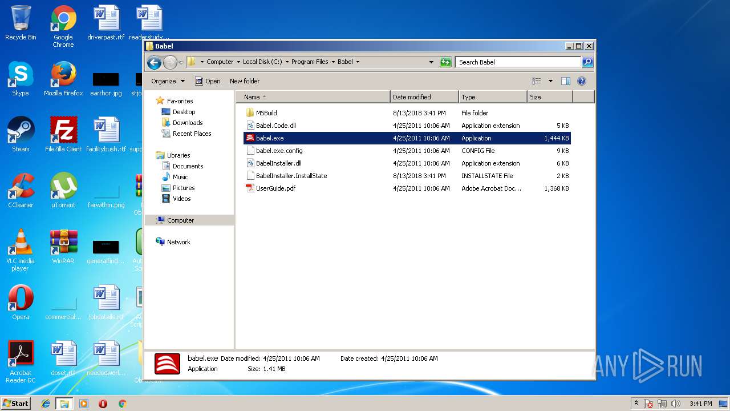Screen dimensions: 730x411
Task: Click the search magnifier icon
Action: (x=587, y=62)
